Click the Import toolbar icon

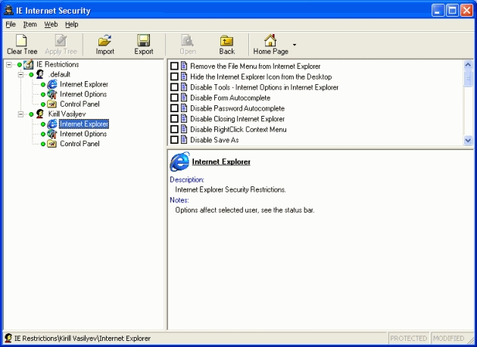tap(105, 41)
